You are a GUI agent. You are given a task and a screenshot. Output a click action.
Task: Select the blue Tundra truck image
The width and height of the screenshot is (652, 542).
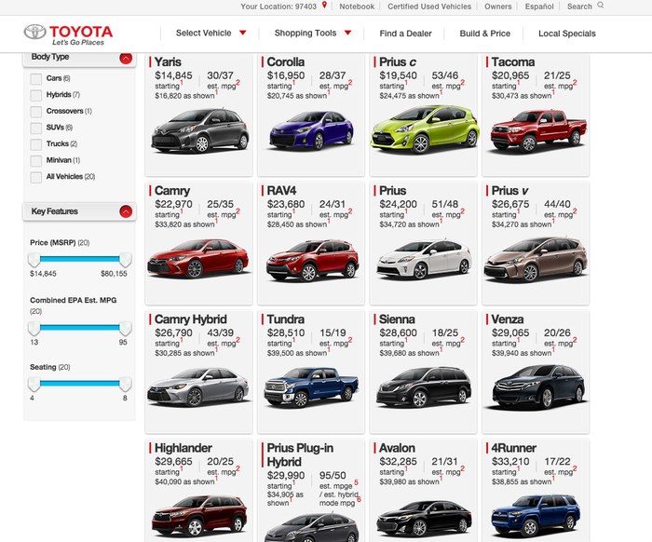point(311,387)
